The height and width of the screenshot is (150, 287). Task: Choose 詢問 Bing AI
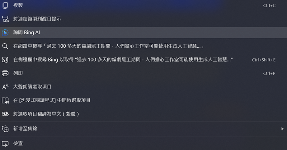(143, 33)
